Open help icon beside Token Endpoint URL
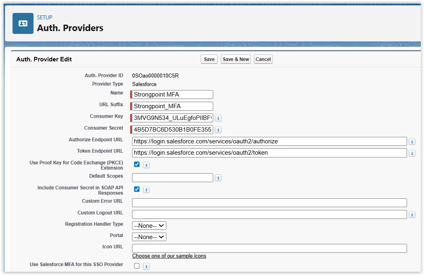 click(x=412, y=153)
